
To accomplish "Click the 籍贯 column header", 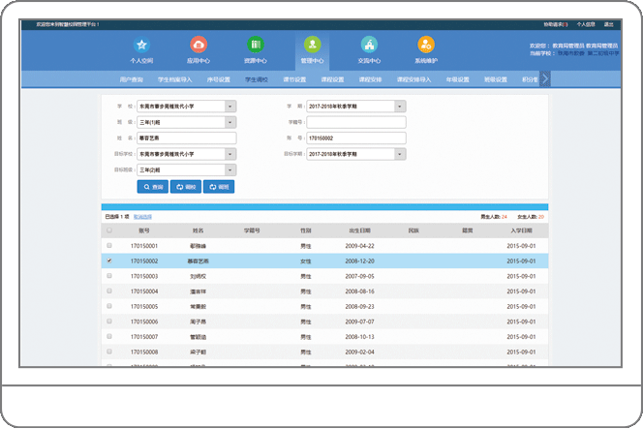I will point(468,230).
